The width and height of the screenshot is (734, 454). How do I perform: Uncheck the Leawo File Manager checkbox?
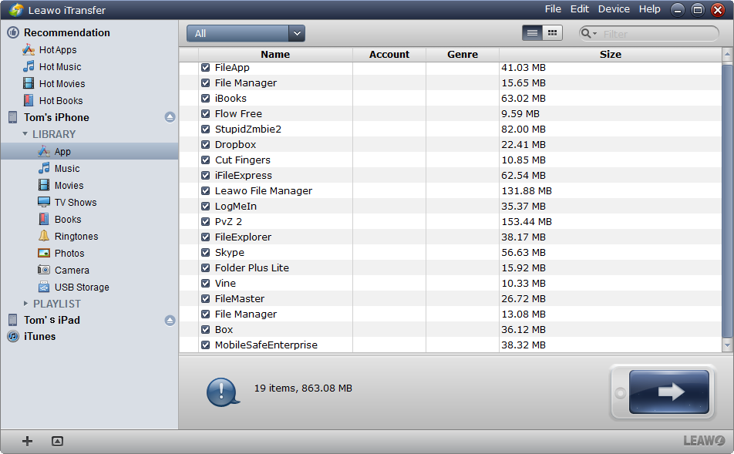205,191
